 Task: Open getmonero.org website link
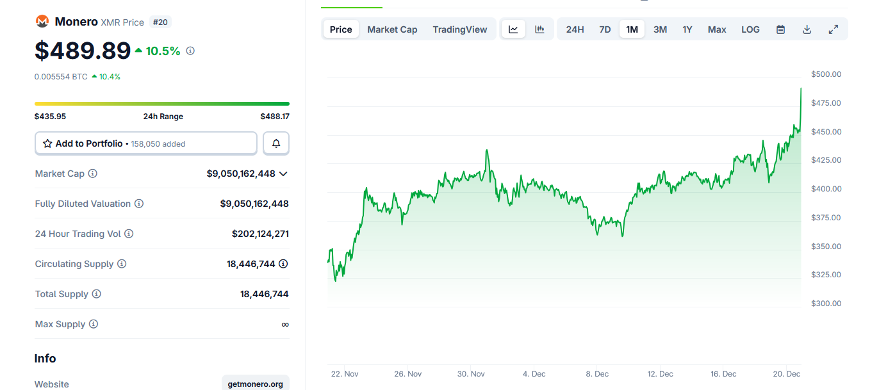coord(256,384)
